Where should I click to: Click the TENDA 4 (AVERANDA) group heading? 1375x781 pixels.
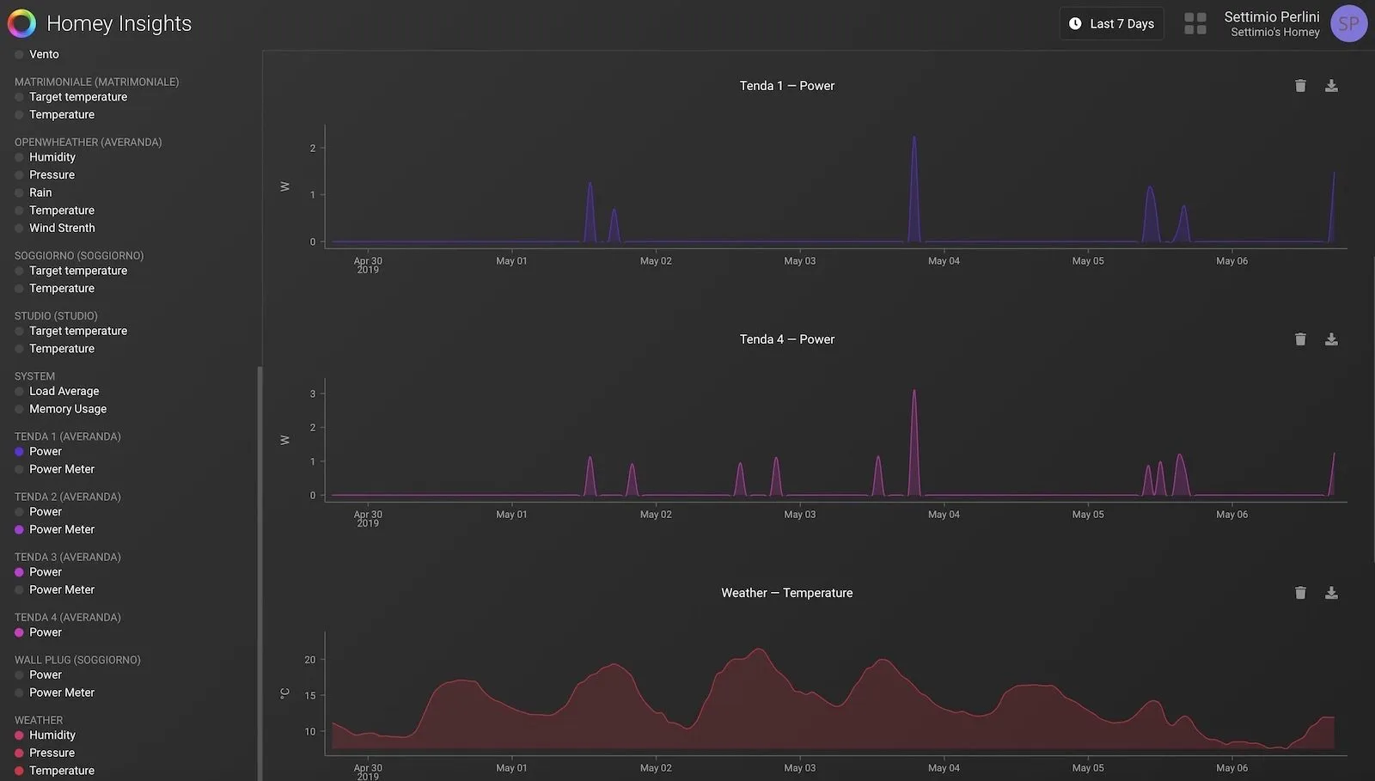click(68, 617)
